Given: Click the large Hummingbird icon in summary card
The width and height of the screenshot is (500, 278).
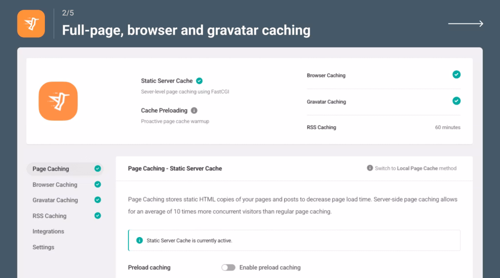Looking at the screenshot, I should (58, 101).
